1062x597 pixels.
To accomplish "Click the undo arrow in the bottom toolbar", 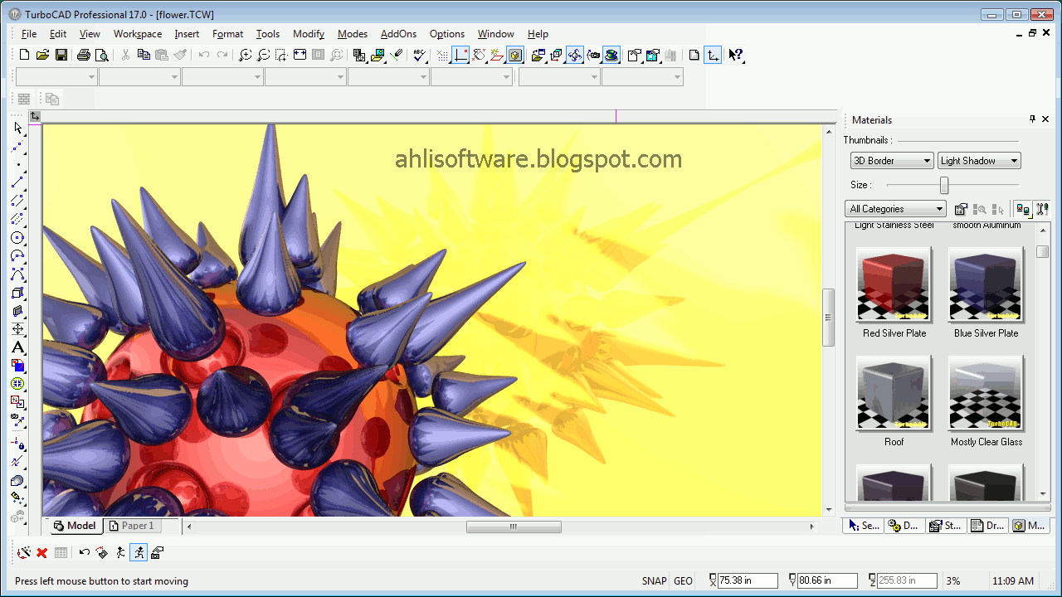I will click(84, 552).
